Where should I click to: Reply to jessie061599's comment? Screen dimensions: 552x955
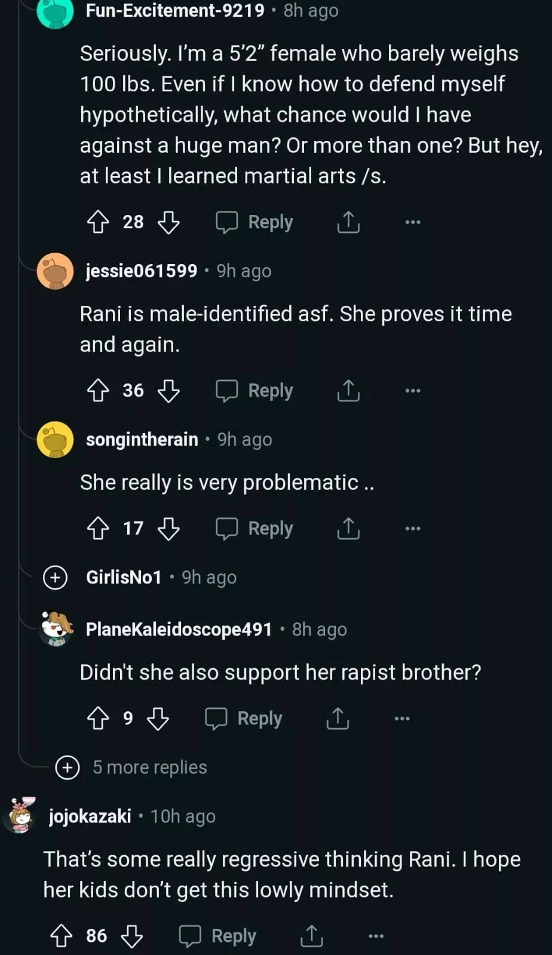[x=254, y=391]
